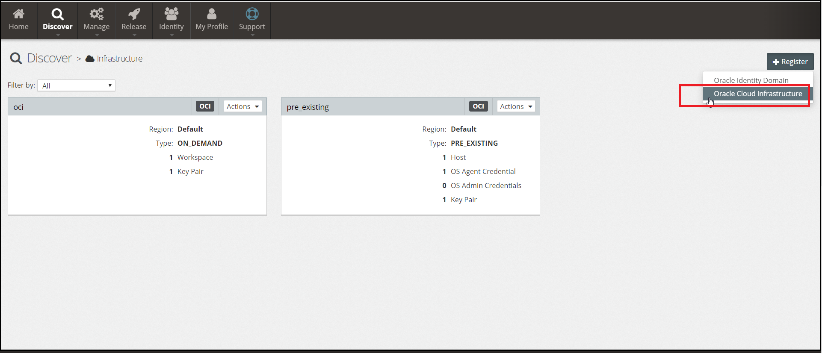Click the Workspace link in oci card
Viewport: 822px width, 353px height.
point(195,157)
